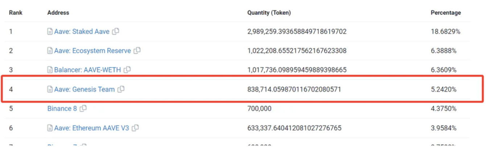Select the 6.3609% percentage cell
486x147 pixels.
(444, 70)
